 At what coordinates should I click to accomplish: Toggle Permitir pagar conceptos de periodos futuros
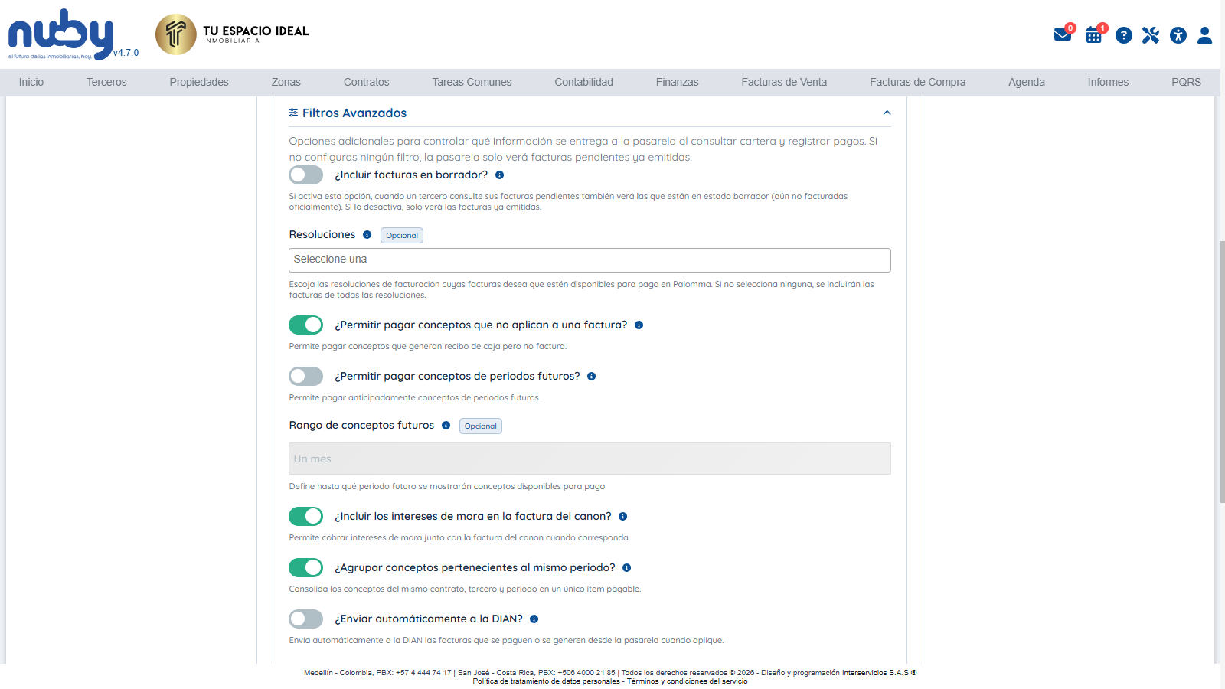[305, 377]
